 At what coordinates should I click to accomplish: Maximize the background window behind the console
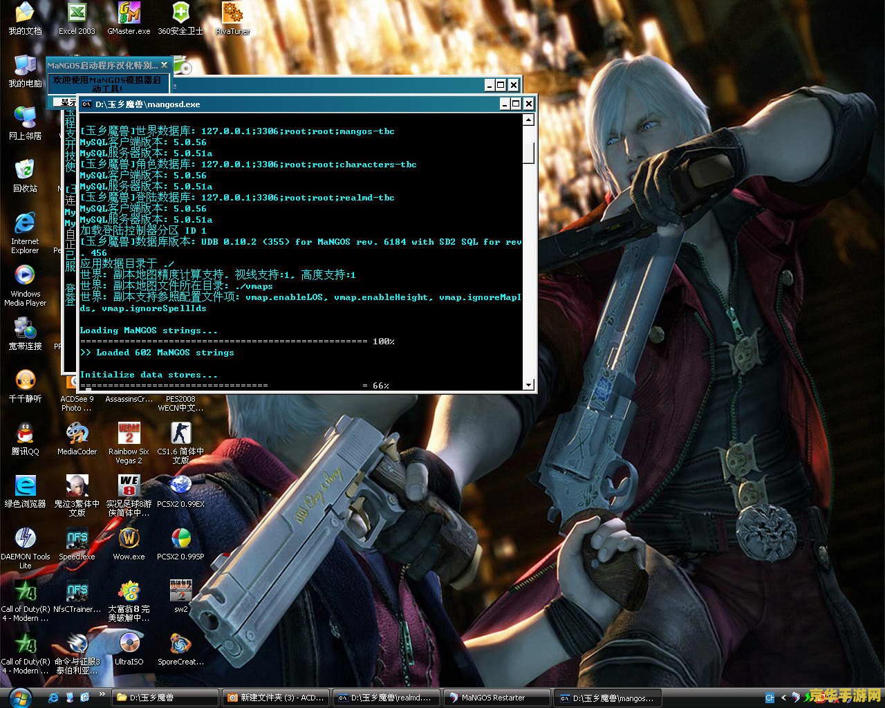501,85
